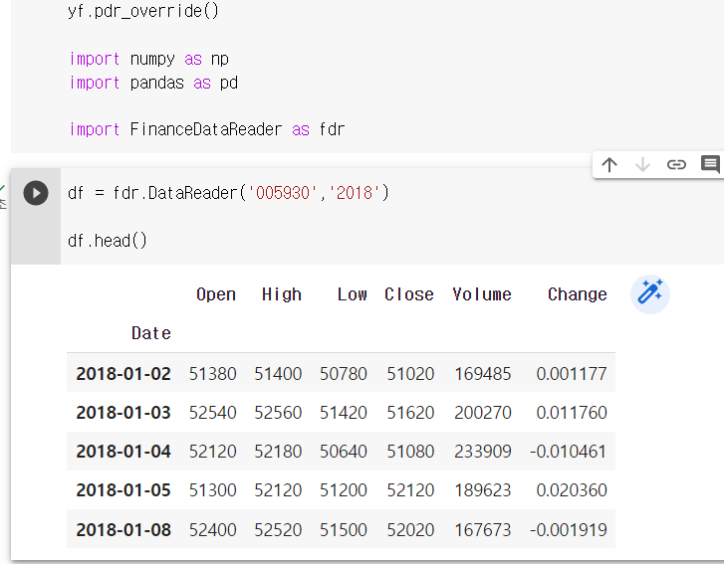Click the Date index label
Screen dimensions: 724x564
[x=151, y=333]
